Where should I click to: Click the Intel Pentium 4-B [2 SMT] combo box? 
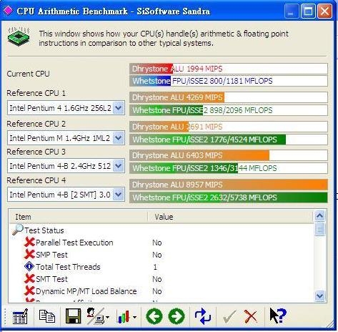click(x=66, y=195)
